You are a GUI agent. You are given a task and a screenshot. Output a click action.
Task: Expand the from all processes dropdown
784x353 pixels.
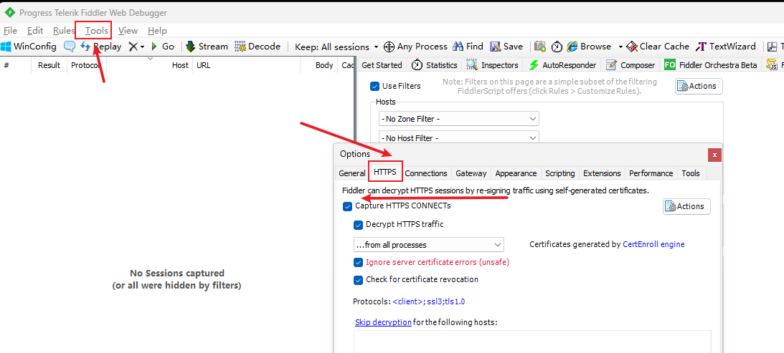[428, 245]
